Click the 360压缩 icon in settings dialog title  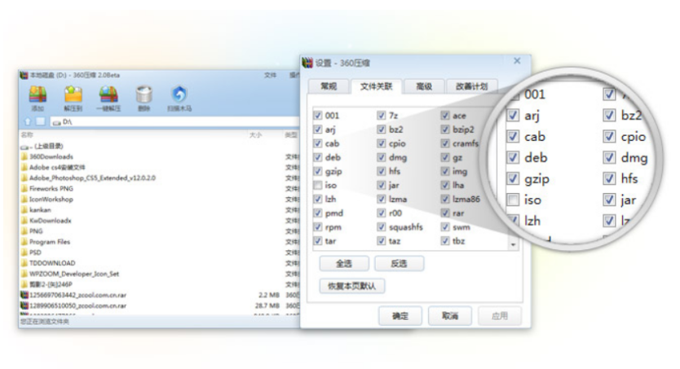(307, 64)
